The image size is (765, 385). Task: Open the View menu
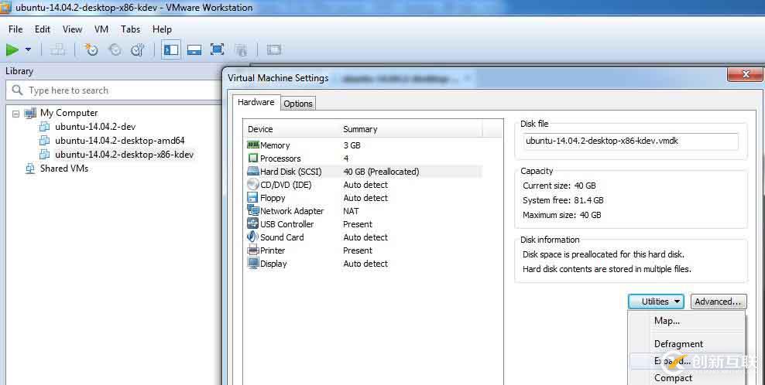(x=72, y=29)
